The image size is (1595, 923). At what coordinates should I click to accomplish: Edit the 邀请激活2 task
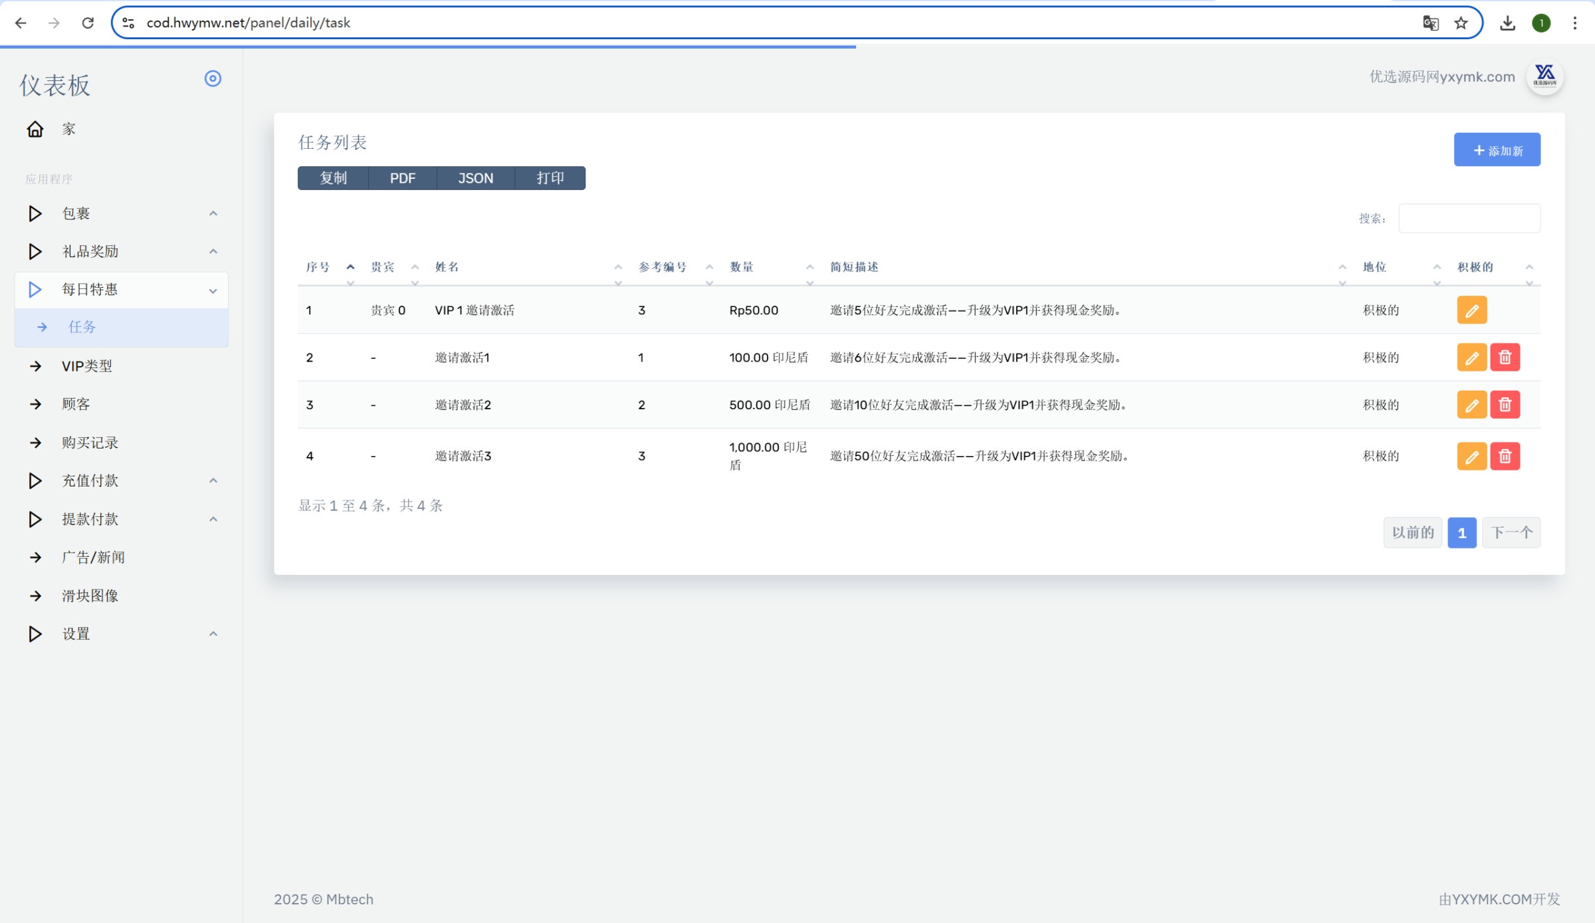click(x=1471, y=405)
